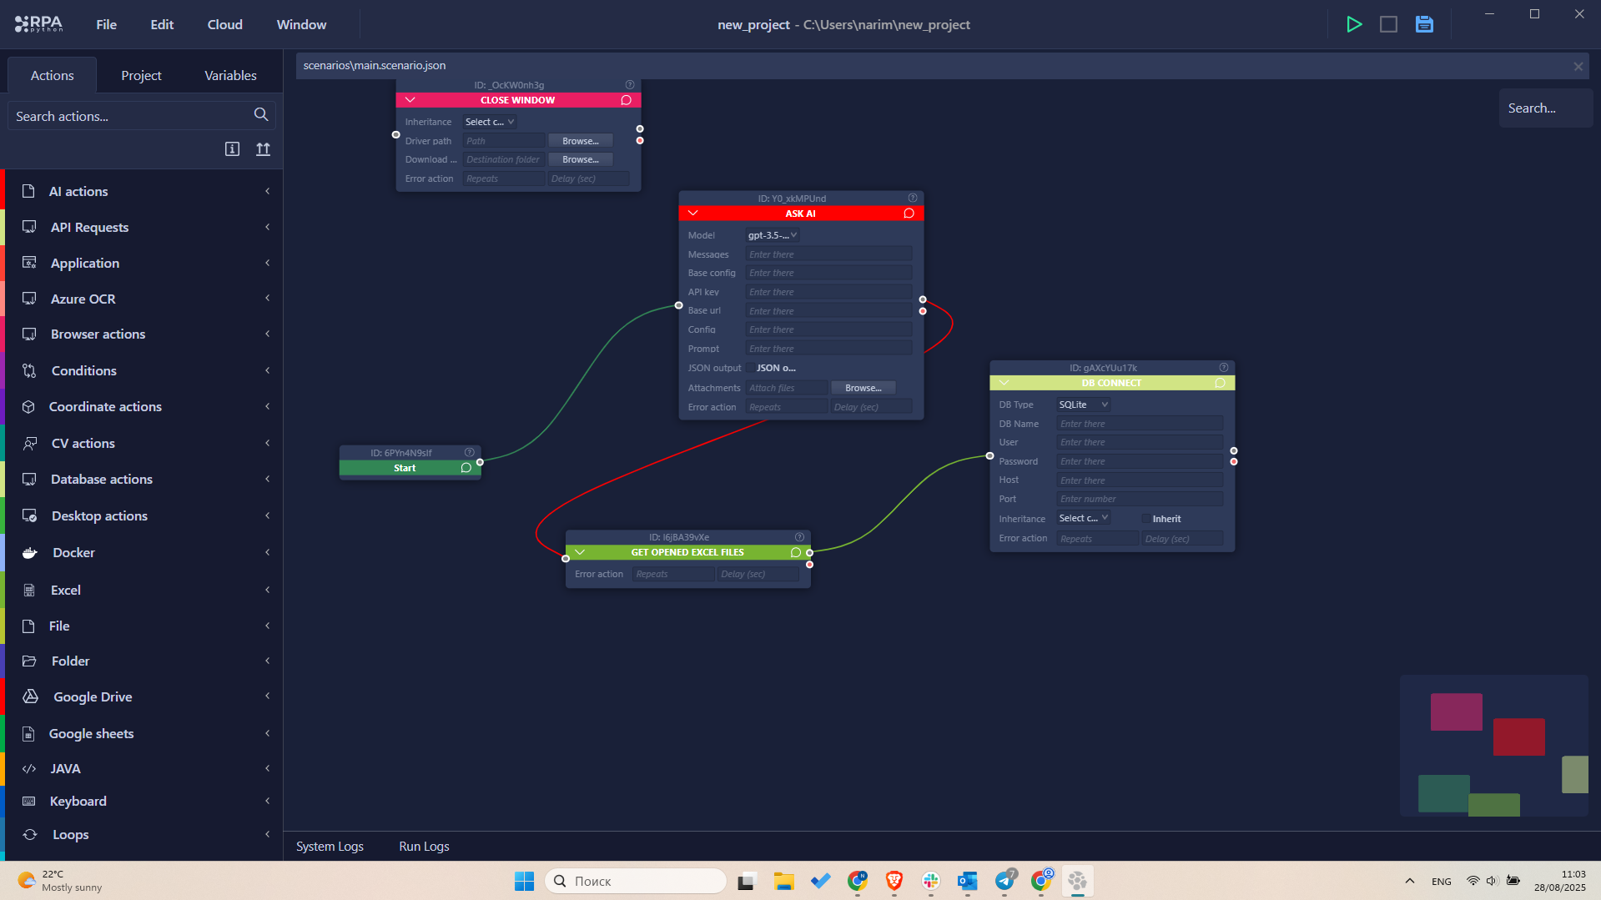Open DB Type SQLite dropdown
This screenshot has height=900, width=1601.
point(1083,405)
